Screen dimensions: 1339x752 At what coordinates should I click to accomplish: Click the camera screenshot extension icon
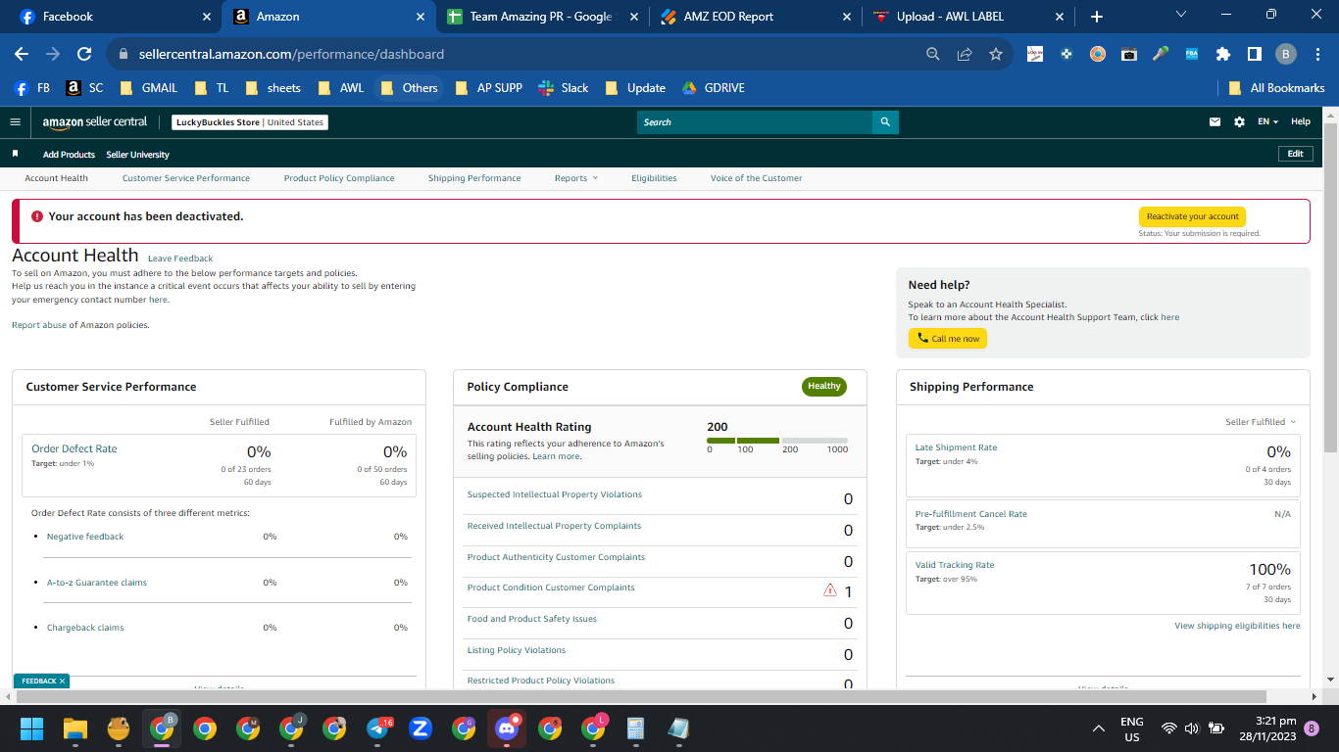1129,54
